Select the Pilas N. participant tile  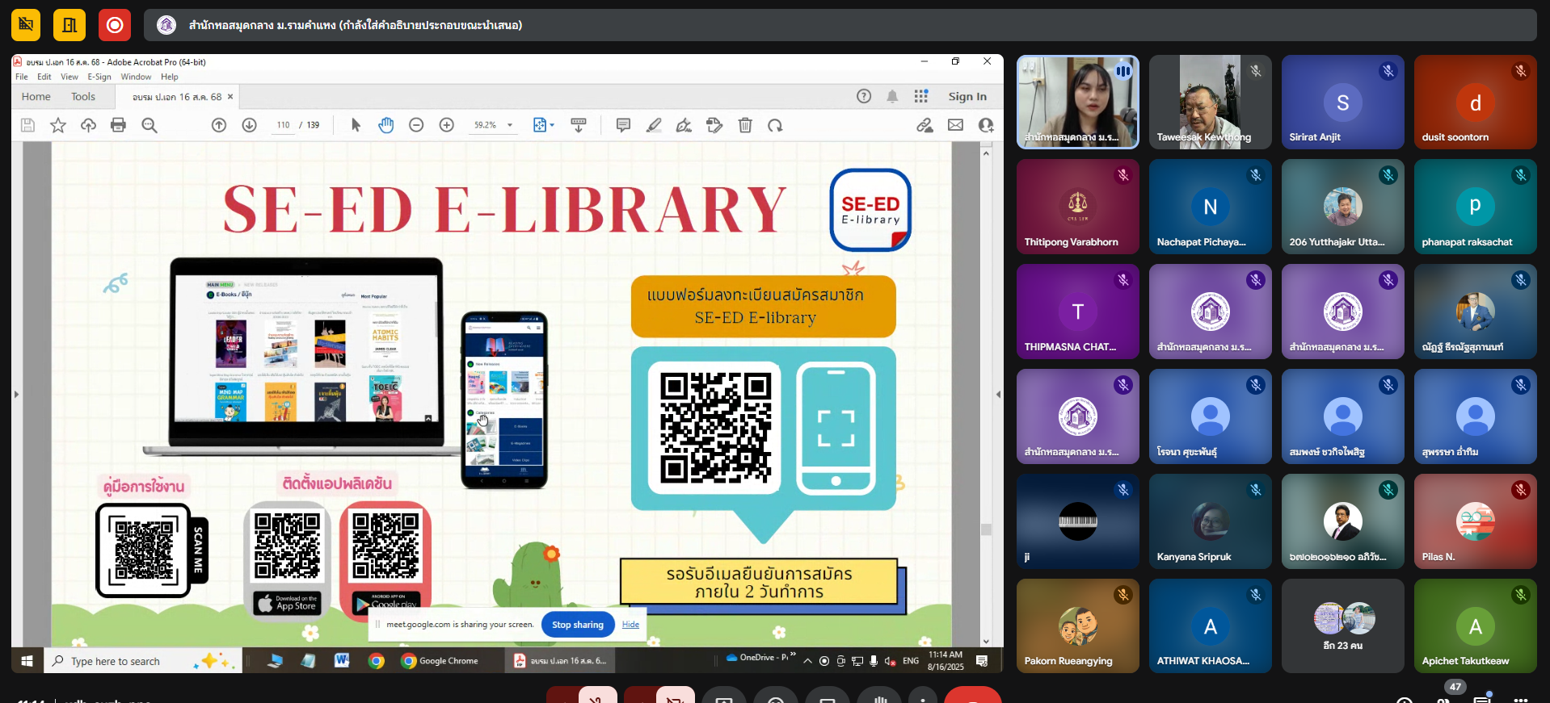coord(1476,521)
